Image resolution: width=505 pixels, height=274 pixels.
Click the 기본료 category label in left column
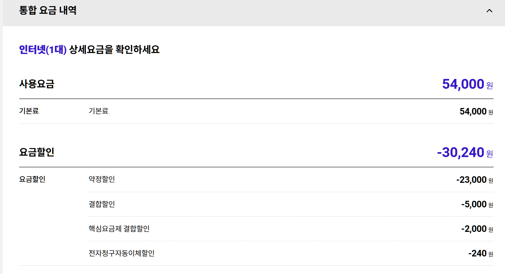pyautogui.click(x=29, y=111)
